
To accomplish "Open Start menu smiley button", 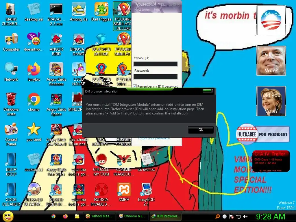I will pos(8,216).
